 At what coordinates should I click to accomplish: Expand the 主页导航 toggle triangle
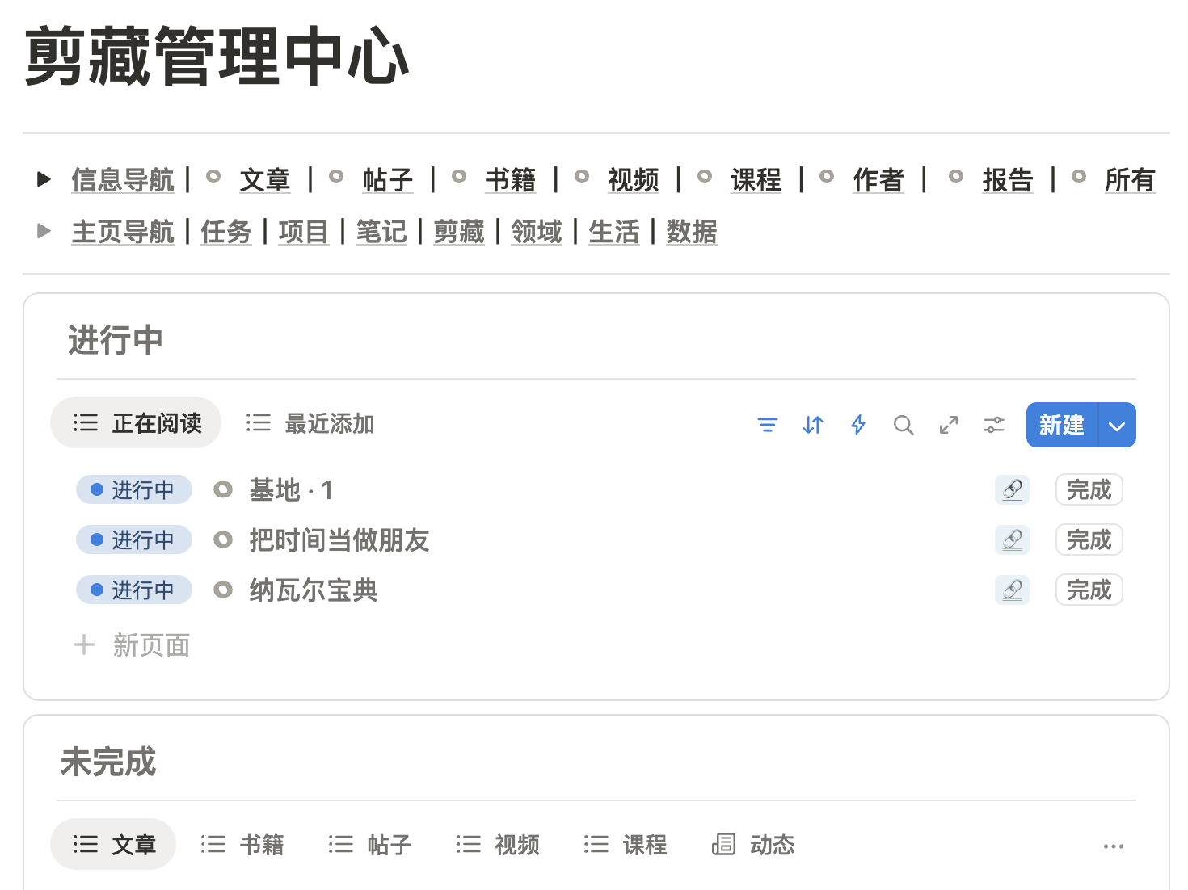[44, 232]
